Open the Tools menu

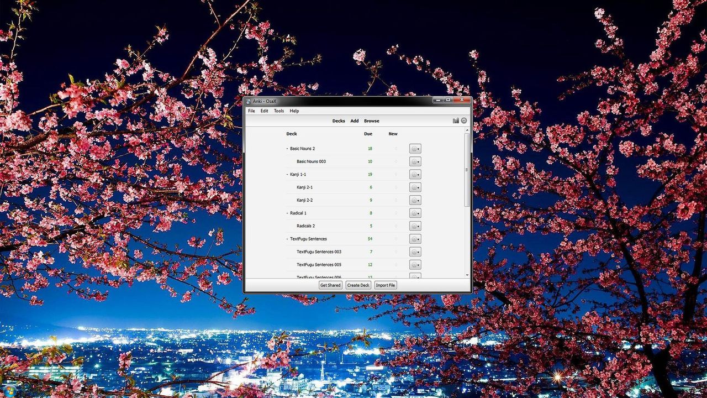click(x=279, y=111)
